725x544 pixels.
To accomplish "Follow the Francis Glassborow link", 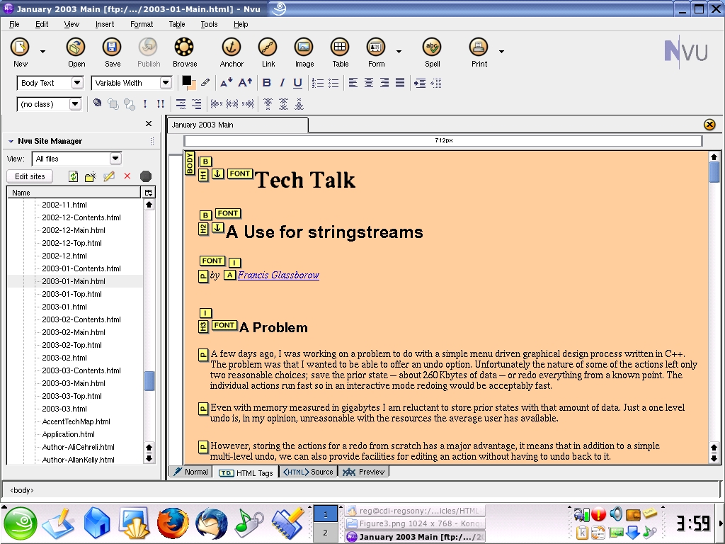I will point(278,275).
